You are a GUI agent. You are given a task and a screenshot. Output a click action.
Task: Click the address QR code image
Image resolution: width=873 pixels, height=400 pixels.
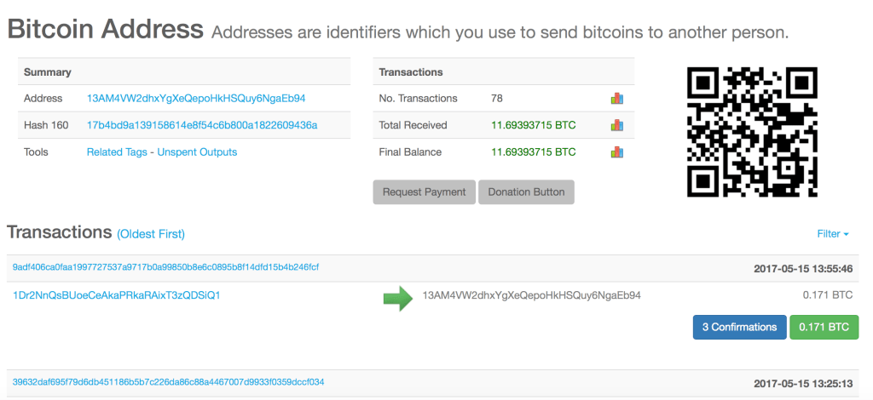(752, 131)
